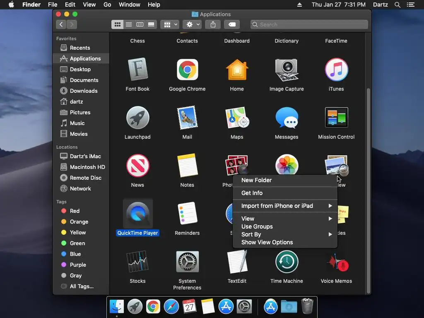Switch to list view in toolbar
Viewport: 424px width, 318px height.
(129, 24)
